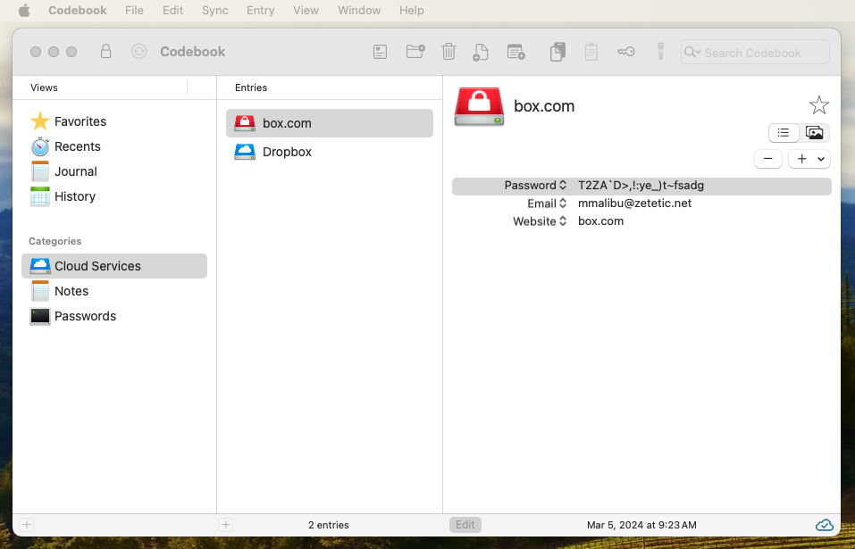855x549 pixels.
Task: Switch to list view of fields
Action: (x=784, y=133)
